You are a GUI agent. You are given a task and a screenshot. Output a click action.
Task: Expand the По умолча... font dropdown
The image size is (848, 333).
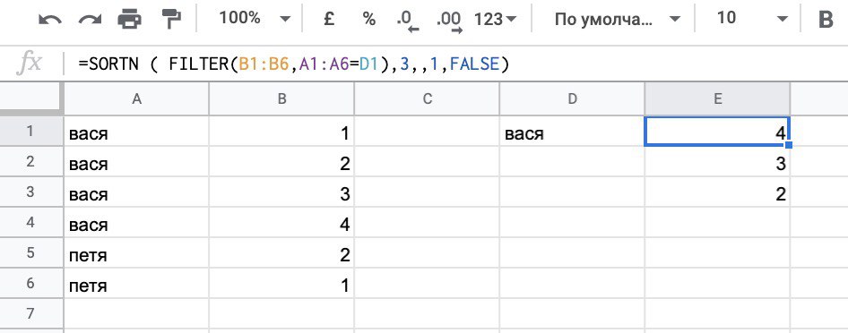pyautogui.click(x=617, y=20)
